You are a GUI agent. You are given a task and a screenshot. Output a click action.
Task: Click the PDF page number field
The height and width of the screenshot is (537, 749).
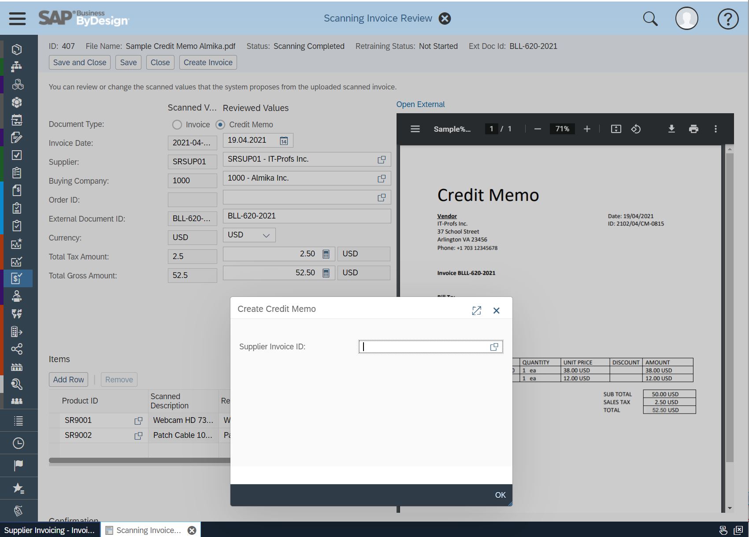coord(491,129)
